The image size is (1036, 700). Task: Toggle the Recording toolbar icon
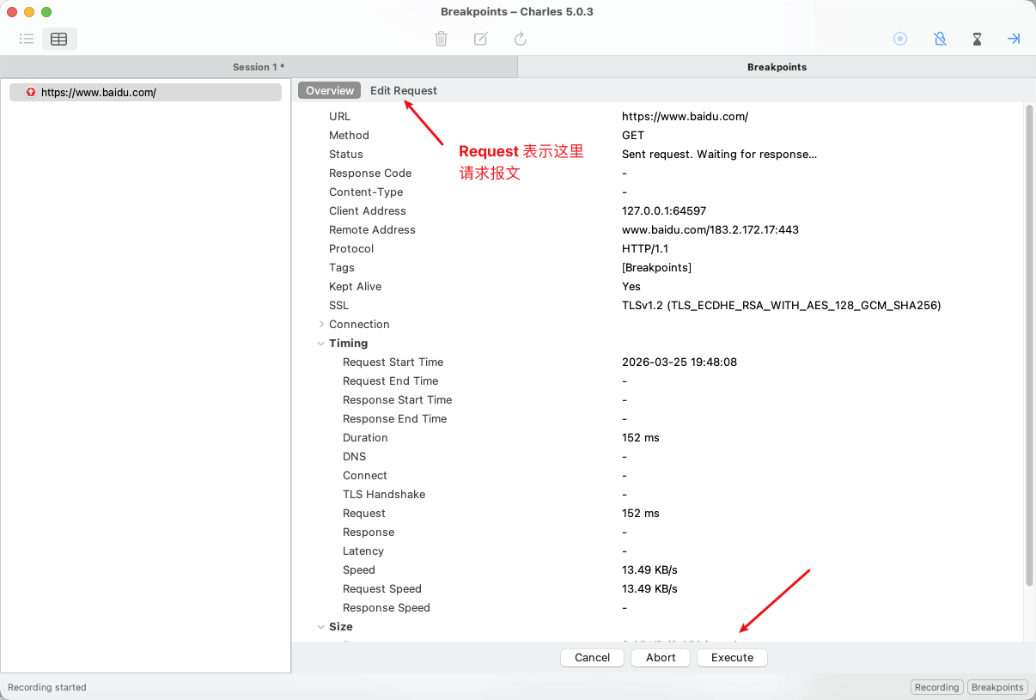click(900, 39)
